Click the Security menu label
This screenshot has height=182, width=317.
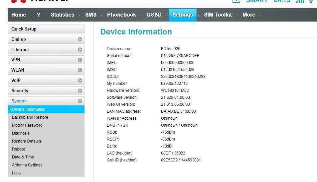tap(20, 91)
